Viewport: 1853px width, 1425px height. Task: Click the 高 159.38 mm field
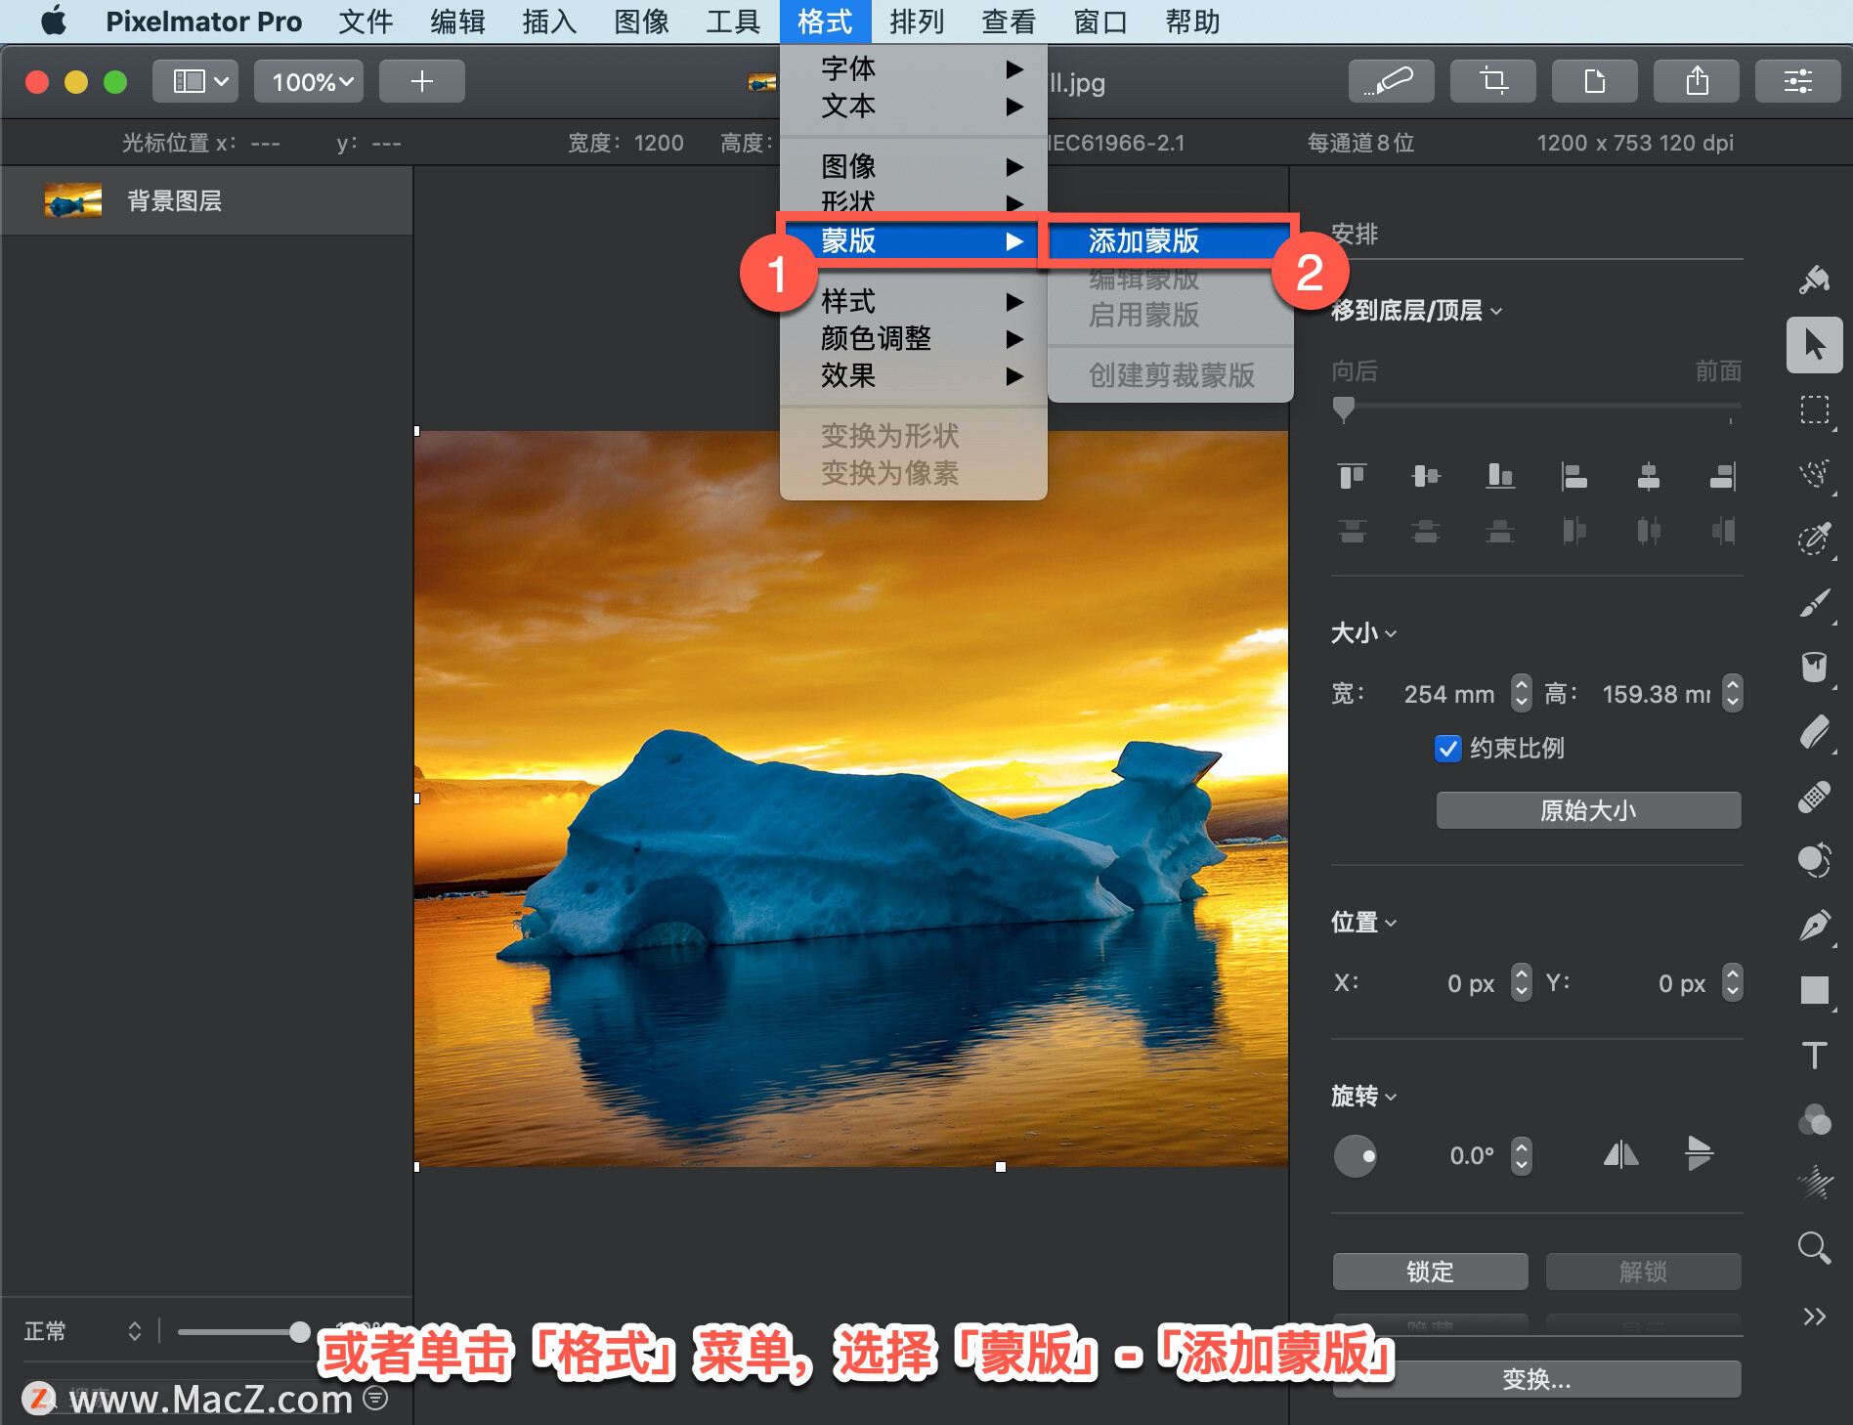[1657, 694]
